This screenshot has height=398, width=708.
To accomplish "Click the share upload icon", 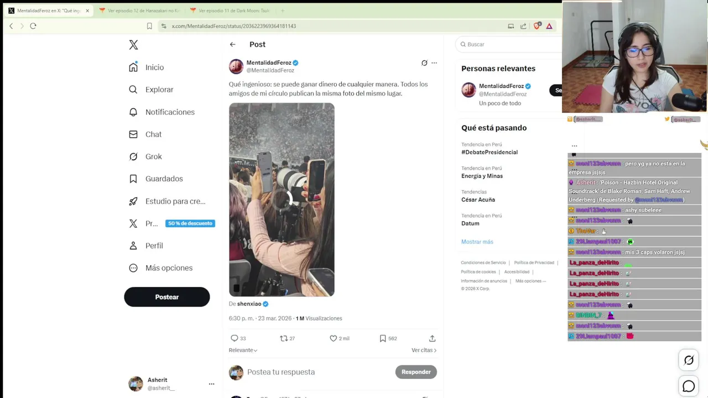I will [x=433, y=338].
